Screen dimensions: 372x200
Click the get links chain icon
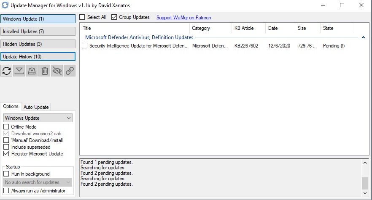pyautogui.click(x=70, y=71)
